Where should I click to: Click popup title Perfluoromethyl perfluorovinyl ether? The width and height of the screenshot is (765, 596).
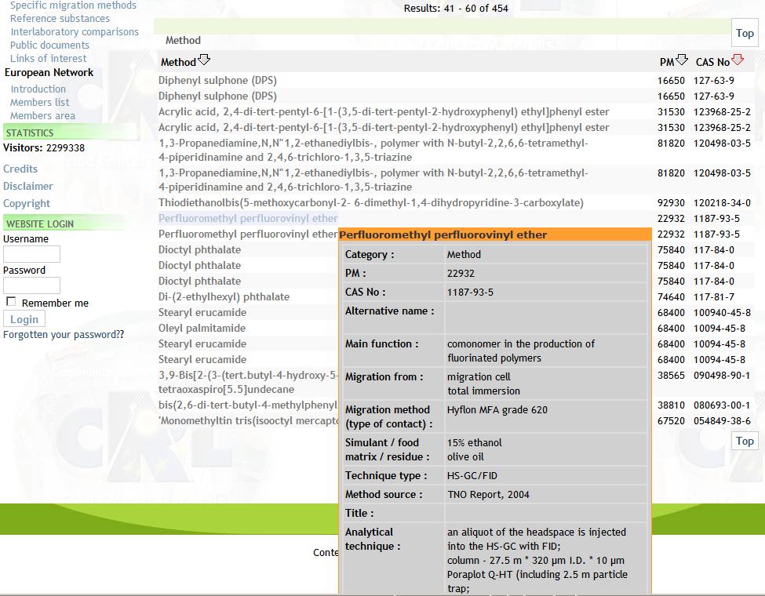click(x=443, y=235)
